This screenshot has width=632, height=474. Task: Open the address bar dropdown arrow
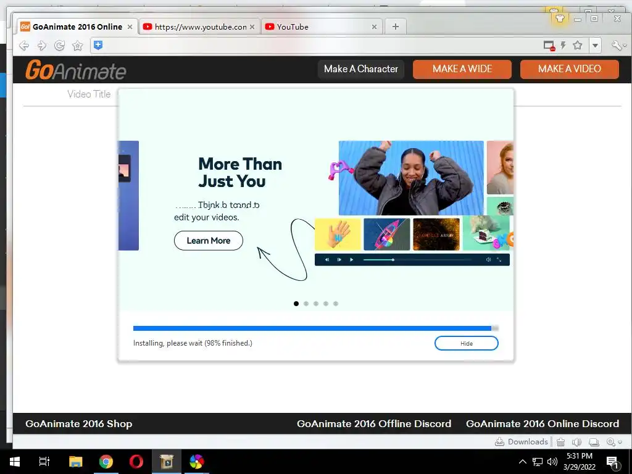tap(596, 46)
